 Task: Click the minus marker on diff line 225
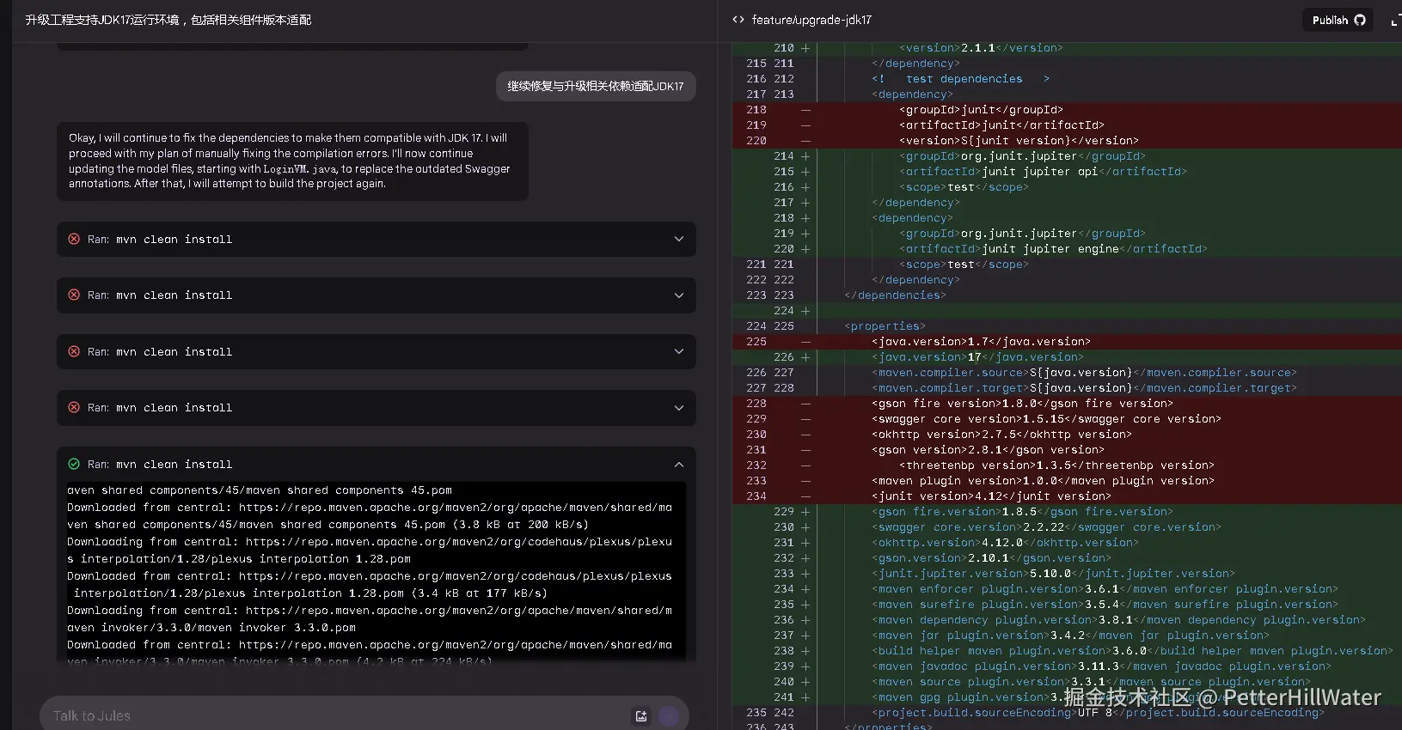(x=805, y=342)
